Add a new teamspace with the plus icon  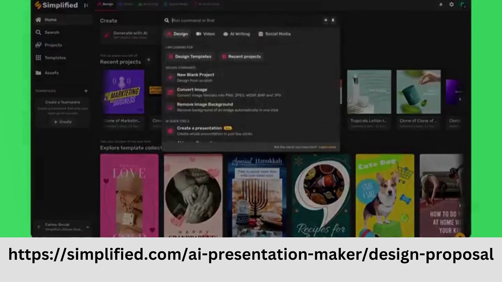click(86, 91)
